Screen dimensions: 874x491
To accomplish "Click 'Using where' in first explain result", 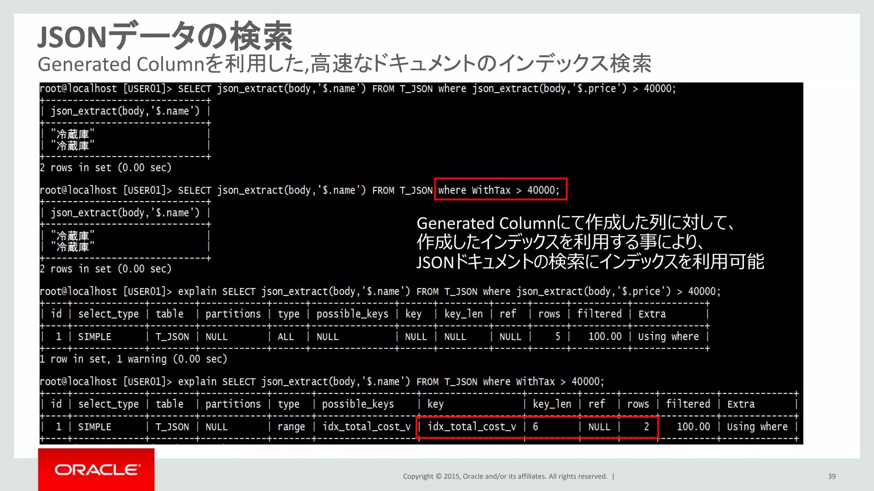I will point(668,337).
